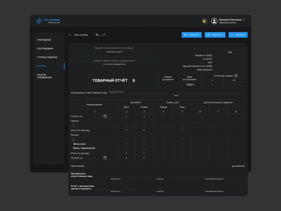281x211 pixels.
Task: Click the 2022 г. date cell
Action: (x=191, y=84)
